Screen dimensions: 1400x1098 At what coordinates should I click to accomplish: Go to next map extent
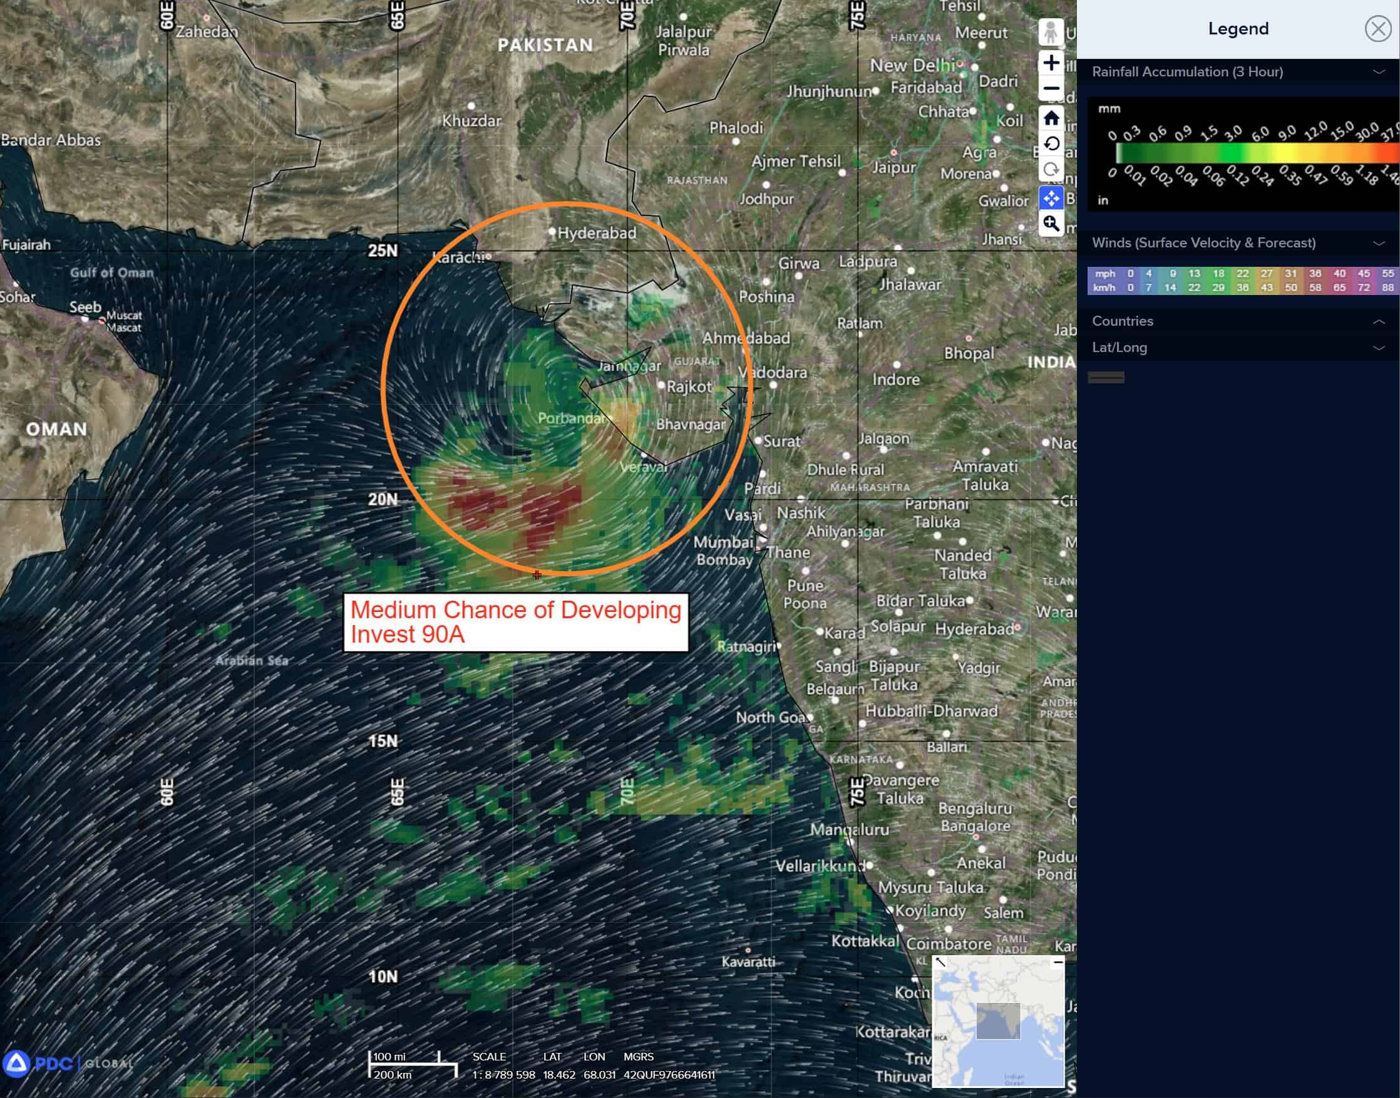click(x=1051, y=170)
